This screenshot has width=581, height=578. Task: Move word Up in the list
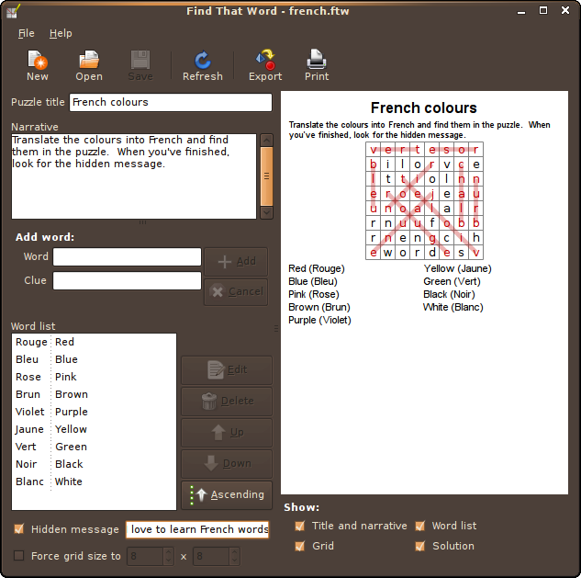coord(227,433)
